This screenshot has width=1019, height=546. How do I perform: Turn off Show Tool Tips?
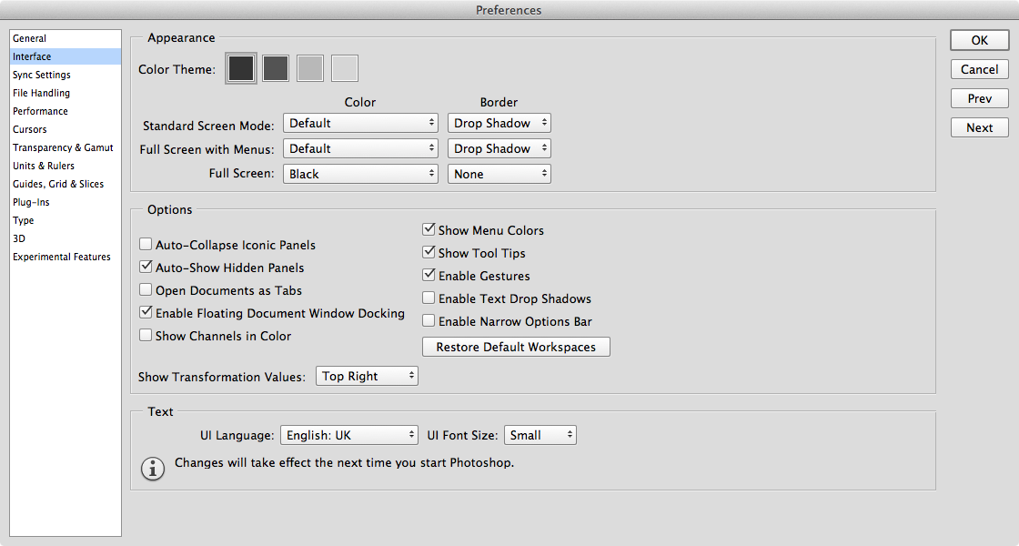[429, 252]
